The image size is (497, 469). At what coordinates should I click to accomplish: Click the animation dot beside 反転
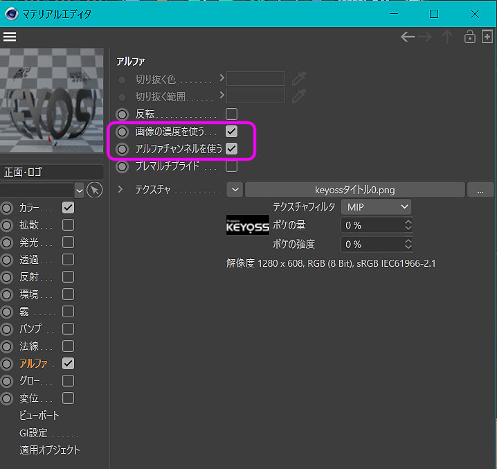122,114
